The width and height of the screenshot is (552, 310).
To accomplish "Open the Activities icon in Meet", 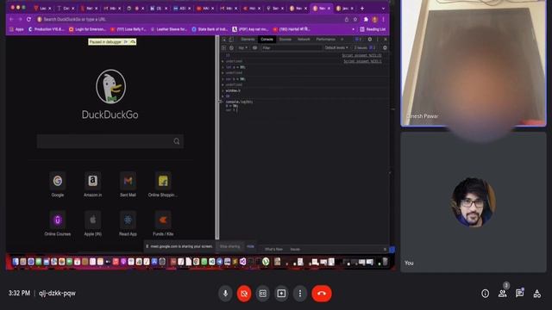I will pyautogui.click(x=536, y=294).
